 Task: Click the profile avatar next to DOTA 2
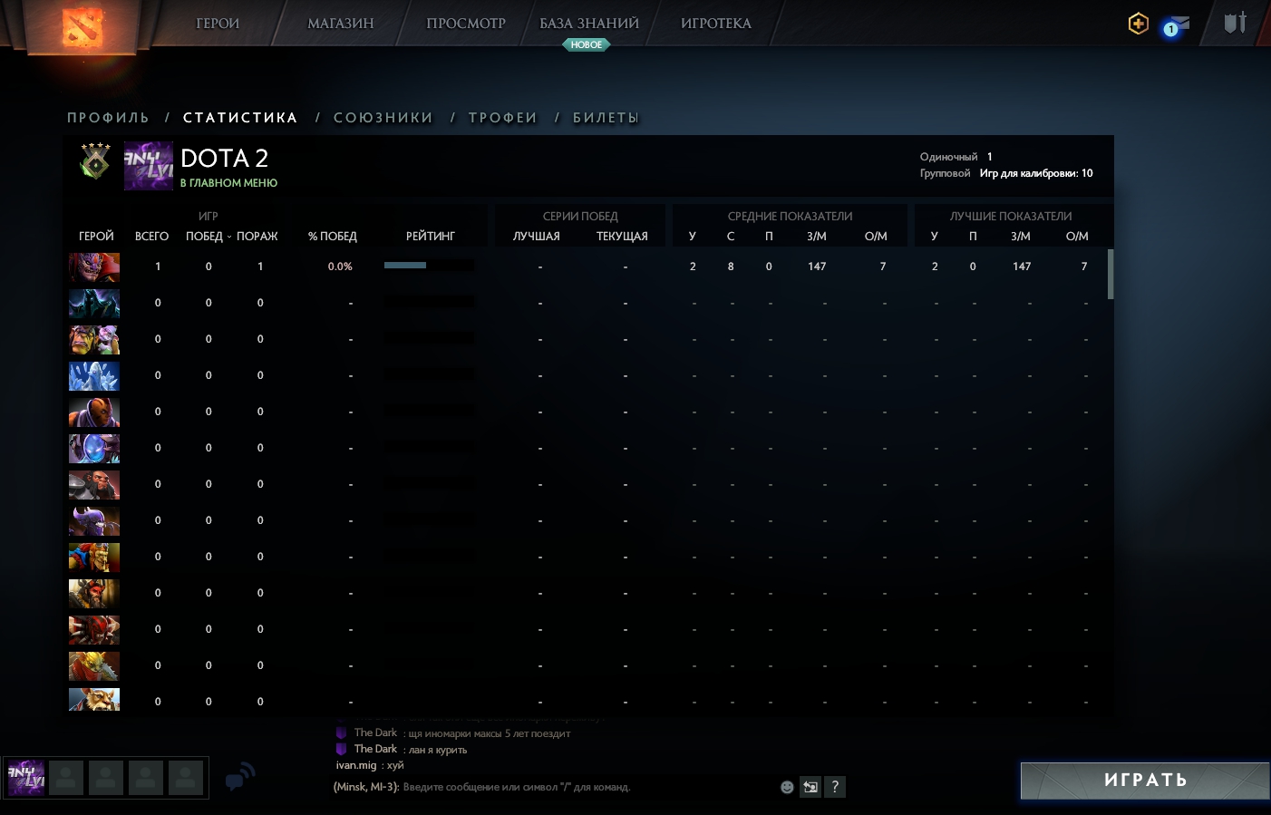[x=148, y=166]
